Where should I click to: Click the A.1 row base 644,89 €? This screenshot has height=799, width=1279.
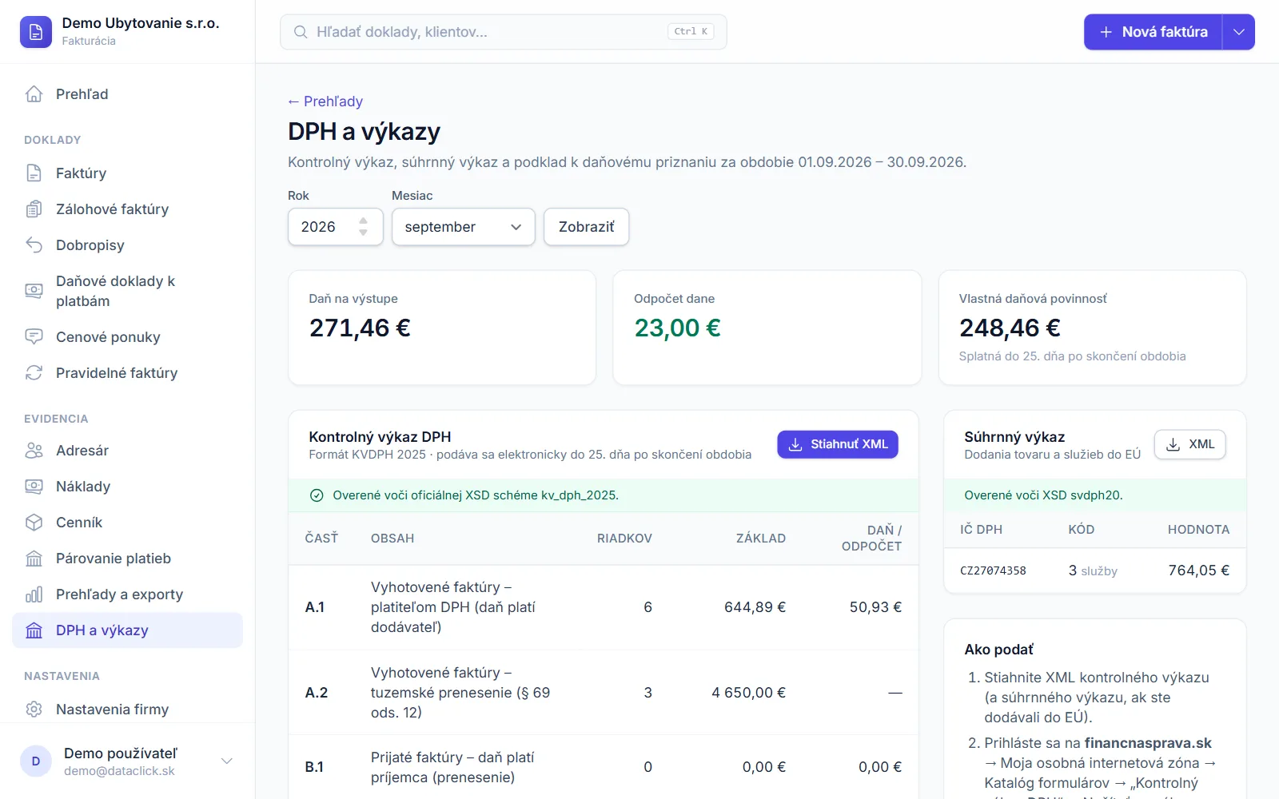[755, 607]
